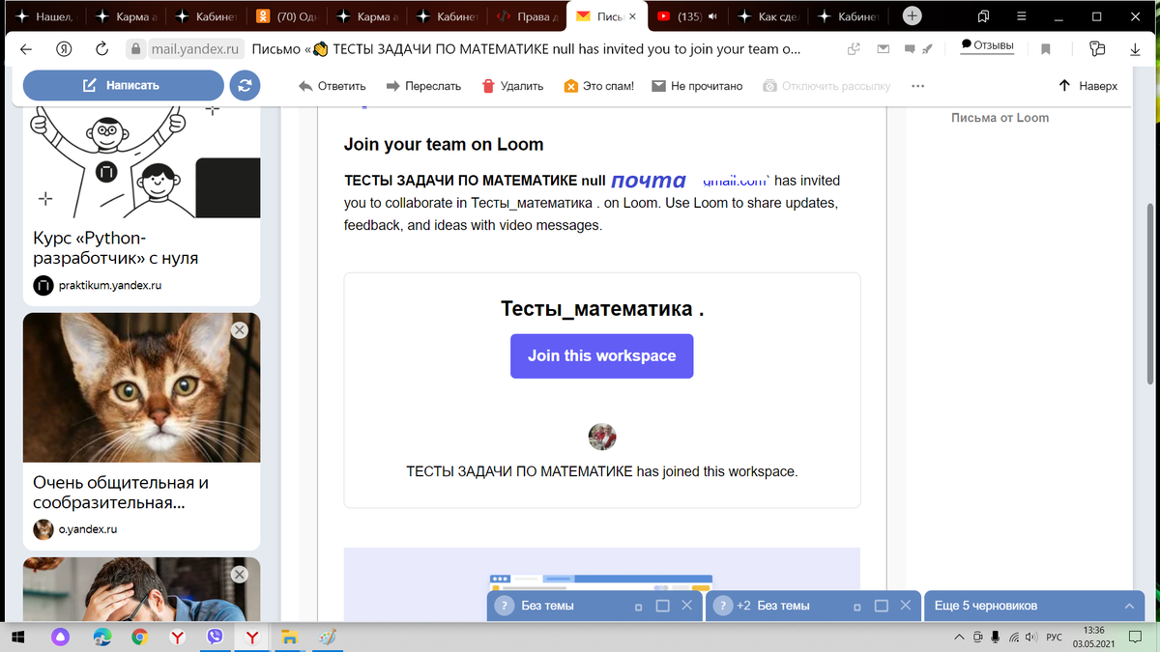Viewport: 1160px width, 652px height.
Task: Open the bookmarks collections icon in the title bar
Action: coord(983,16)
